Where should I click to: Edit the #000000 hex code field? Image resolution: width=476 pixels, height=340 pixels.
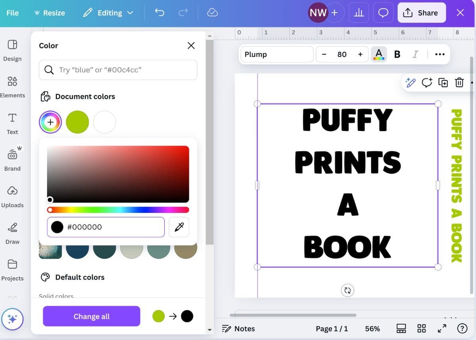point(106,227)
